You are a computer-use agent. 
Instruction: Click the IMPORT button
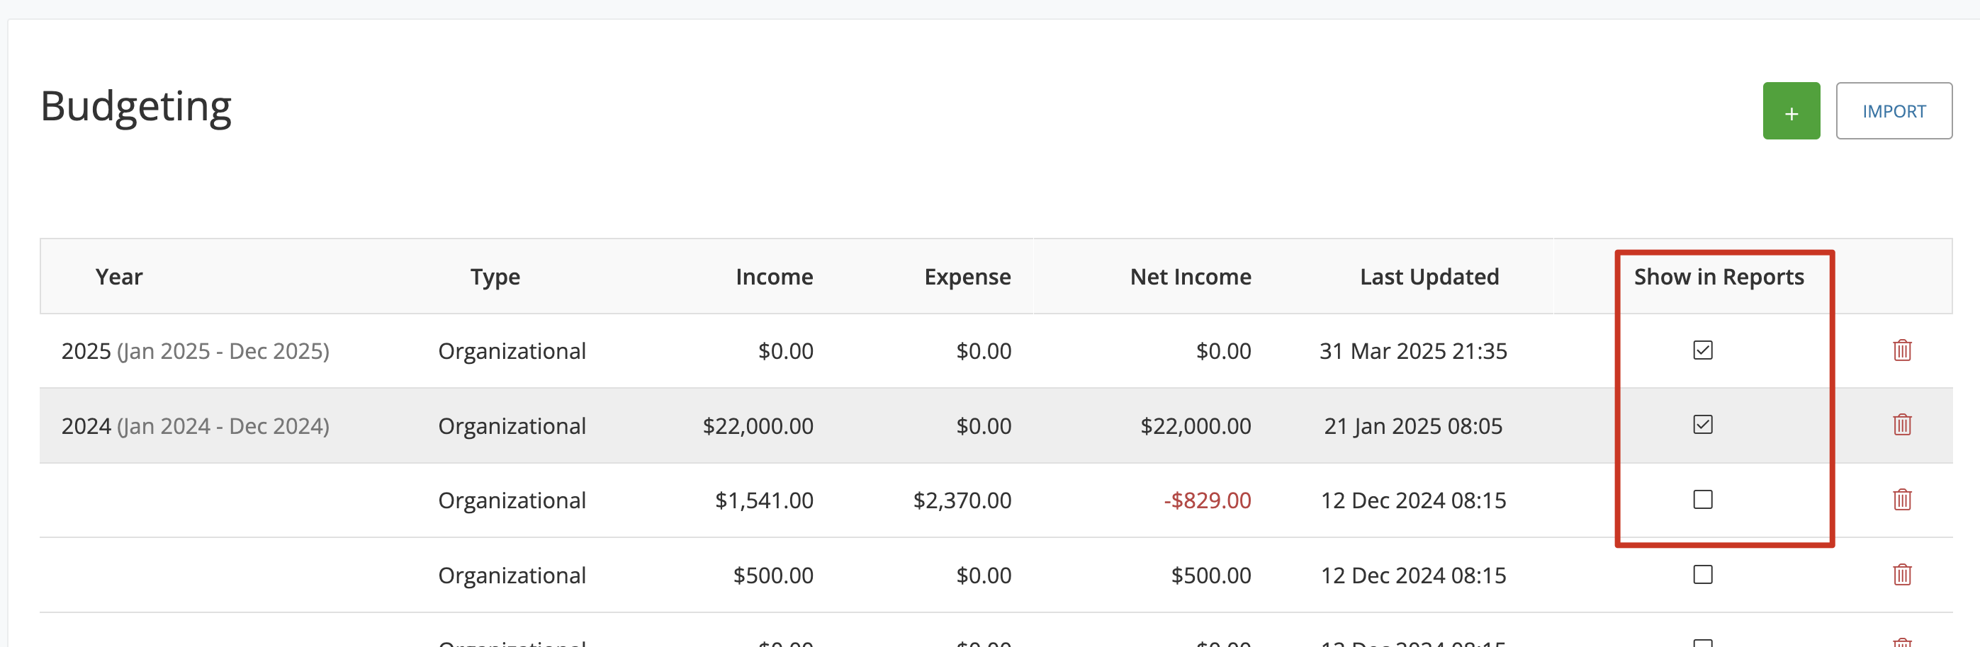pos(1893,111)
